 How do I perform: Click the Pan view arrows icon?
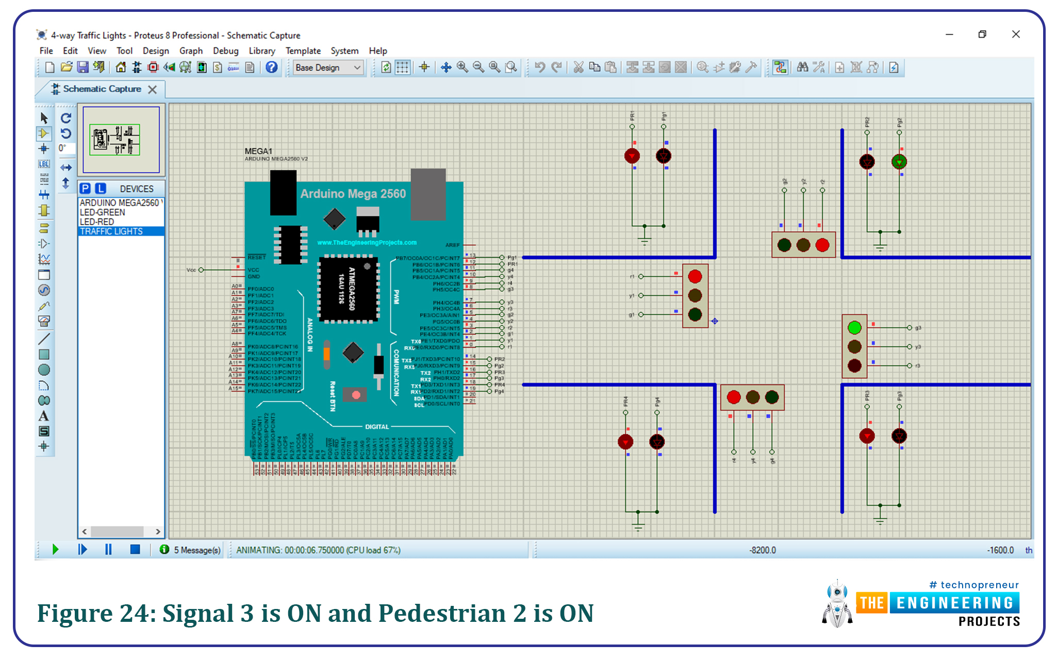[x=446, y=67]
